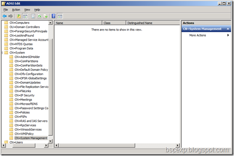Expand More Actions submenu arrow

pos(228,35)
